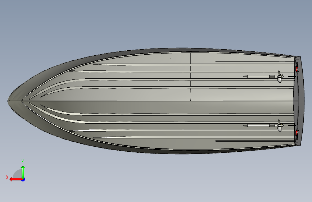Click the gray XY plane quadrant of the triad

(17, 174)
